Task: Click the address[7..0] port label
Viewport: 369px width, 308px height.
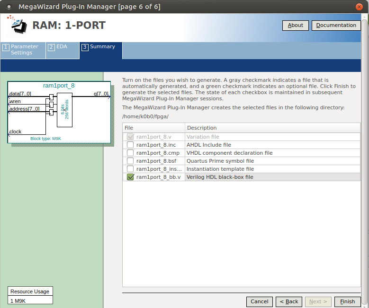Action: point(25,109)
